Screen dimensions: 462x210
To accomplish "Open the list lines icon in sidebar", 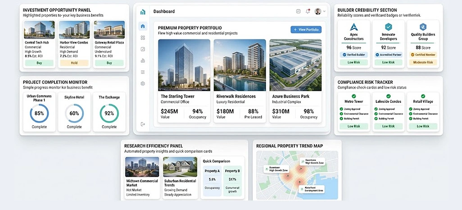I will coord(143,72).
